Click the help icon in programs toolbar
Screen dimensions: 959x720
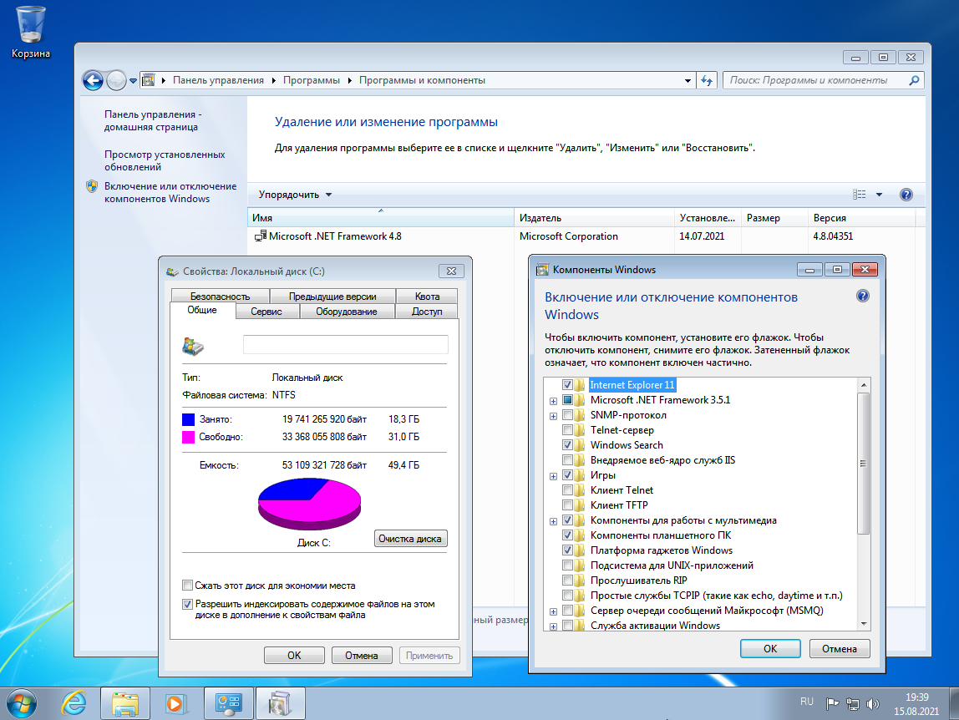[x=906, y=195]
